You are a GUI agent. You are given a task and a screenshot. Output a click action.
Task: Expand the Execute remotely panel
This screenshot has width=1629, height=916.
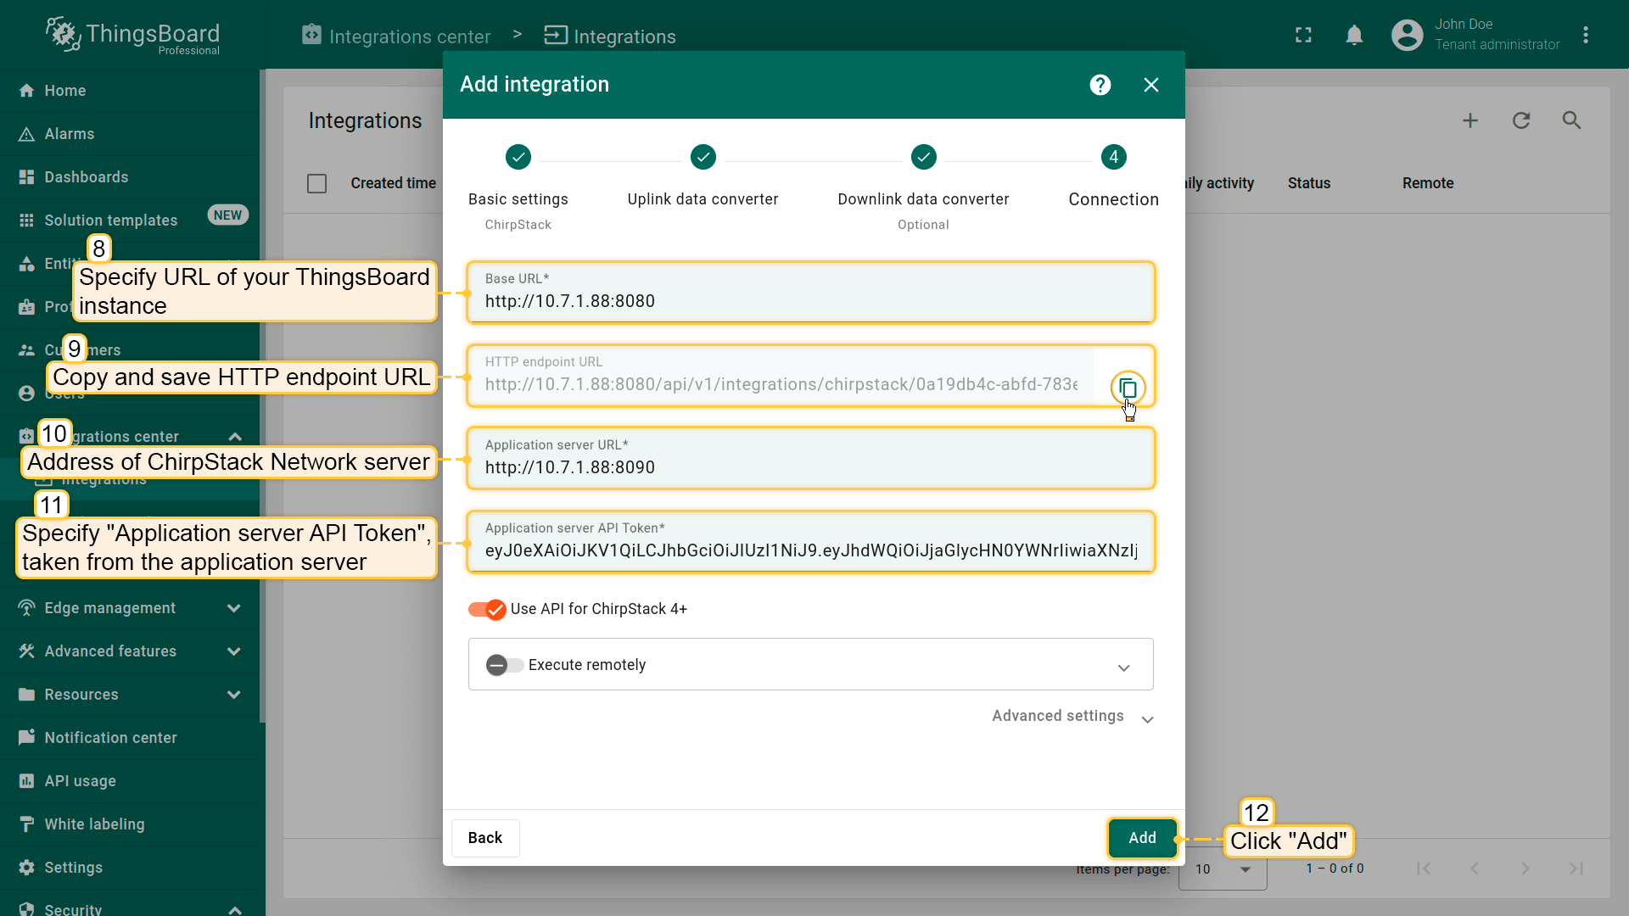[1123, 667]
